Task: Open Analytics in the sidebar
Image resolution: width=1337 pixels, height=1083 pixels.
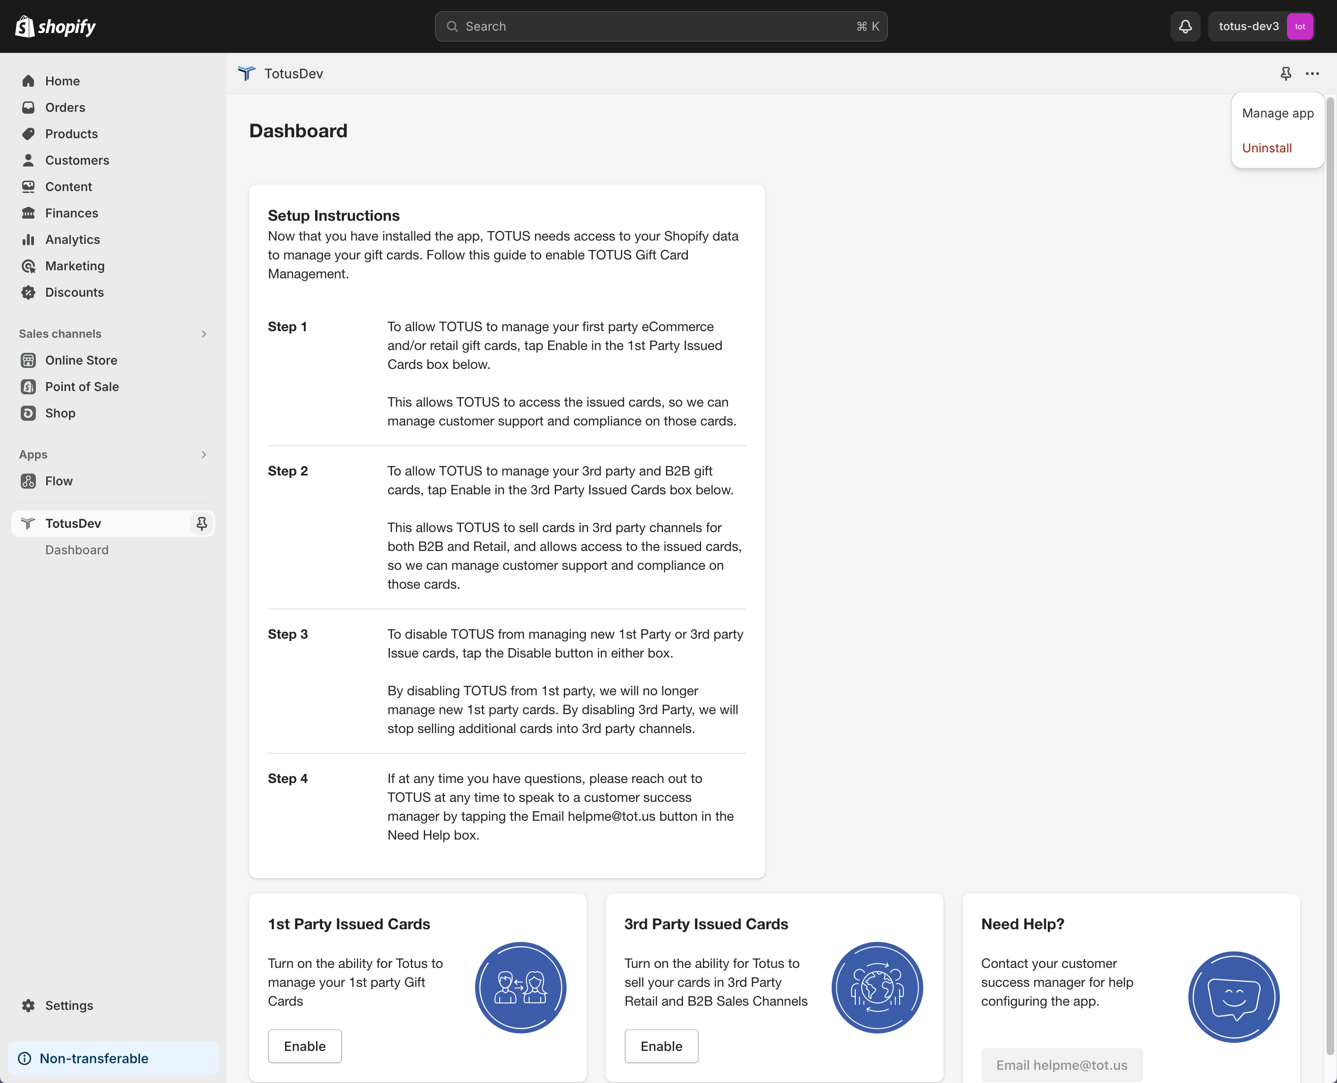Action: [x=72, y=240]
